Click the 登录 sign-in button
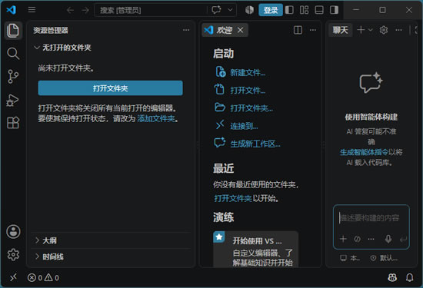423x288 pixels. (271, 10)
